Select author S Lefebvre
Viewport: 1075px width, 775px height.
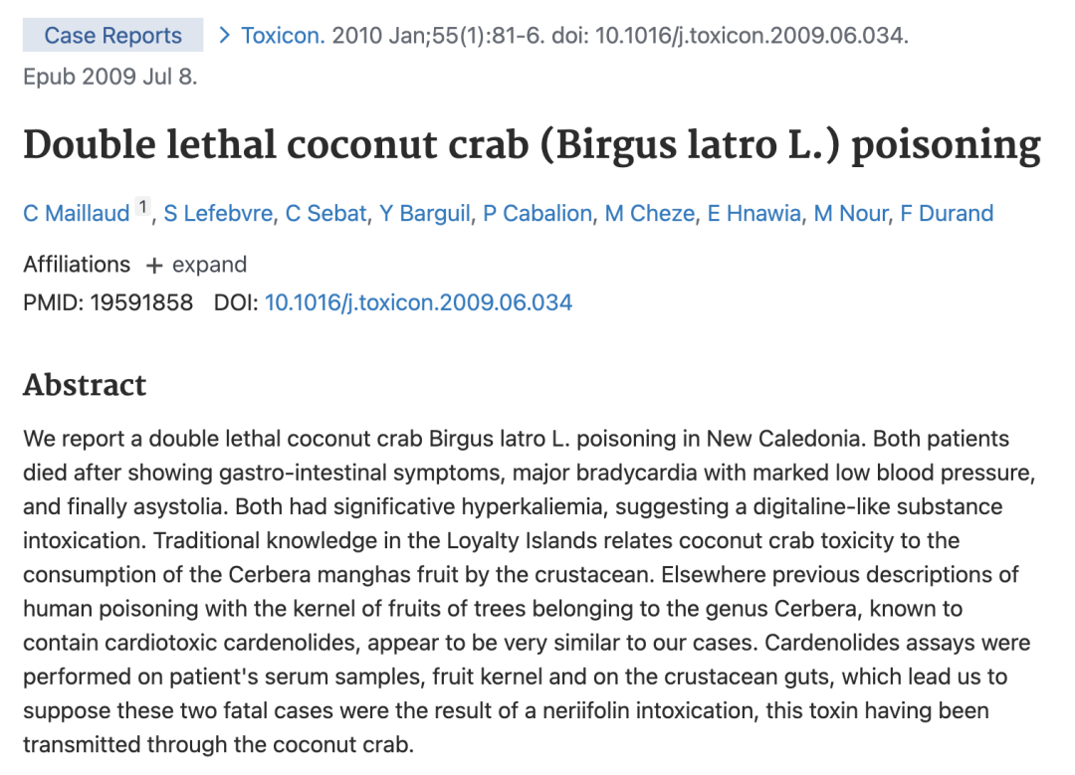(x=218, y=213)
